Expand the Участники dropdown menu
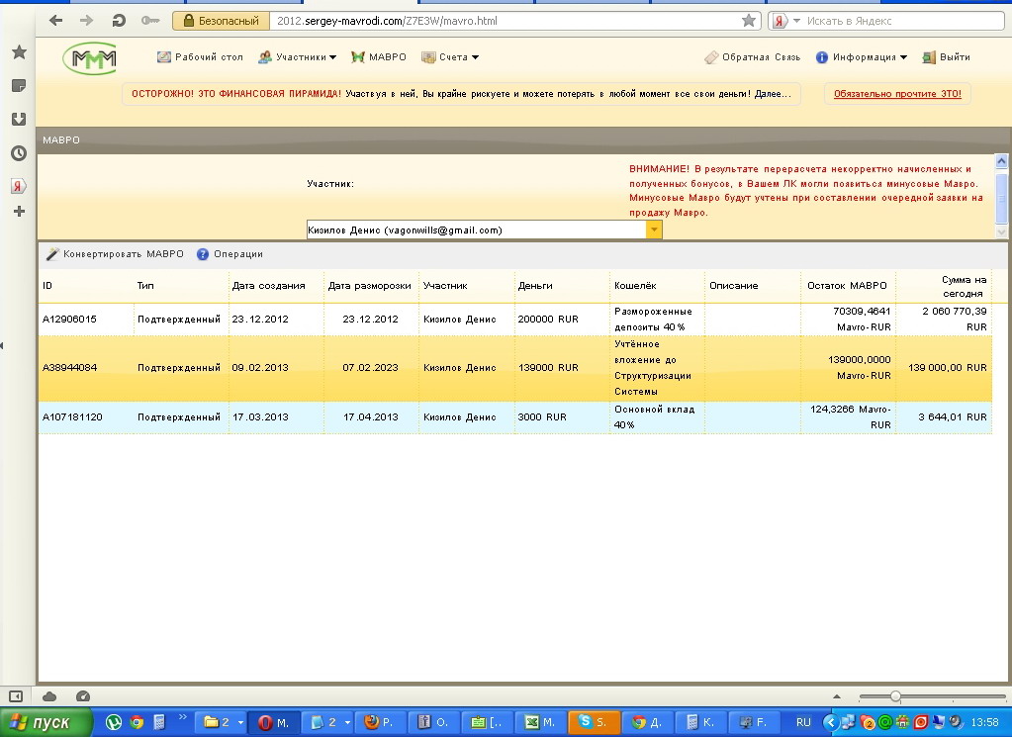 point(298,56)
